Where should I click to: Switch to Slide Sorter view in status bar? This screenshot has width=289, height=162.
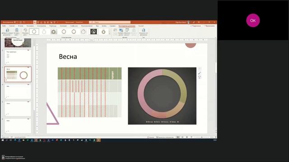click(x=182, y=137)
